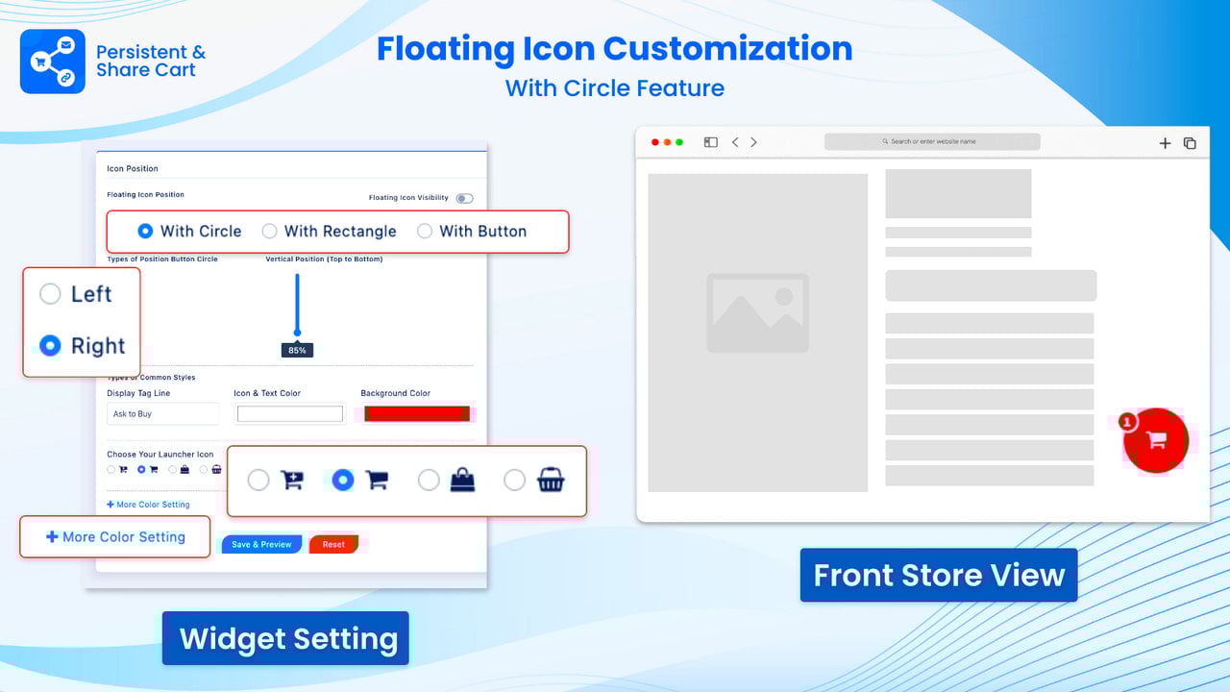The image size is (1230, 692).
Task: Click the cart count badge showing 1
Action: (x=1127, y=421)
